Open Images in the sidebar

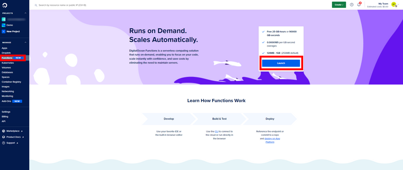[5, 87]
